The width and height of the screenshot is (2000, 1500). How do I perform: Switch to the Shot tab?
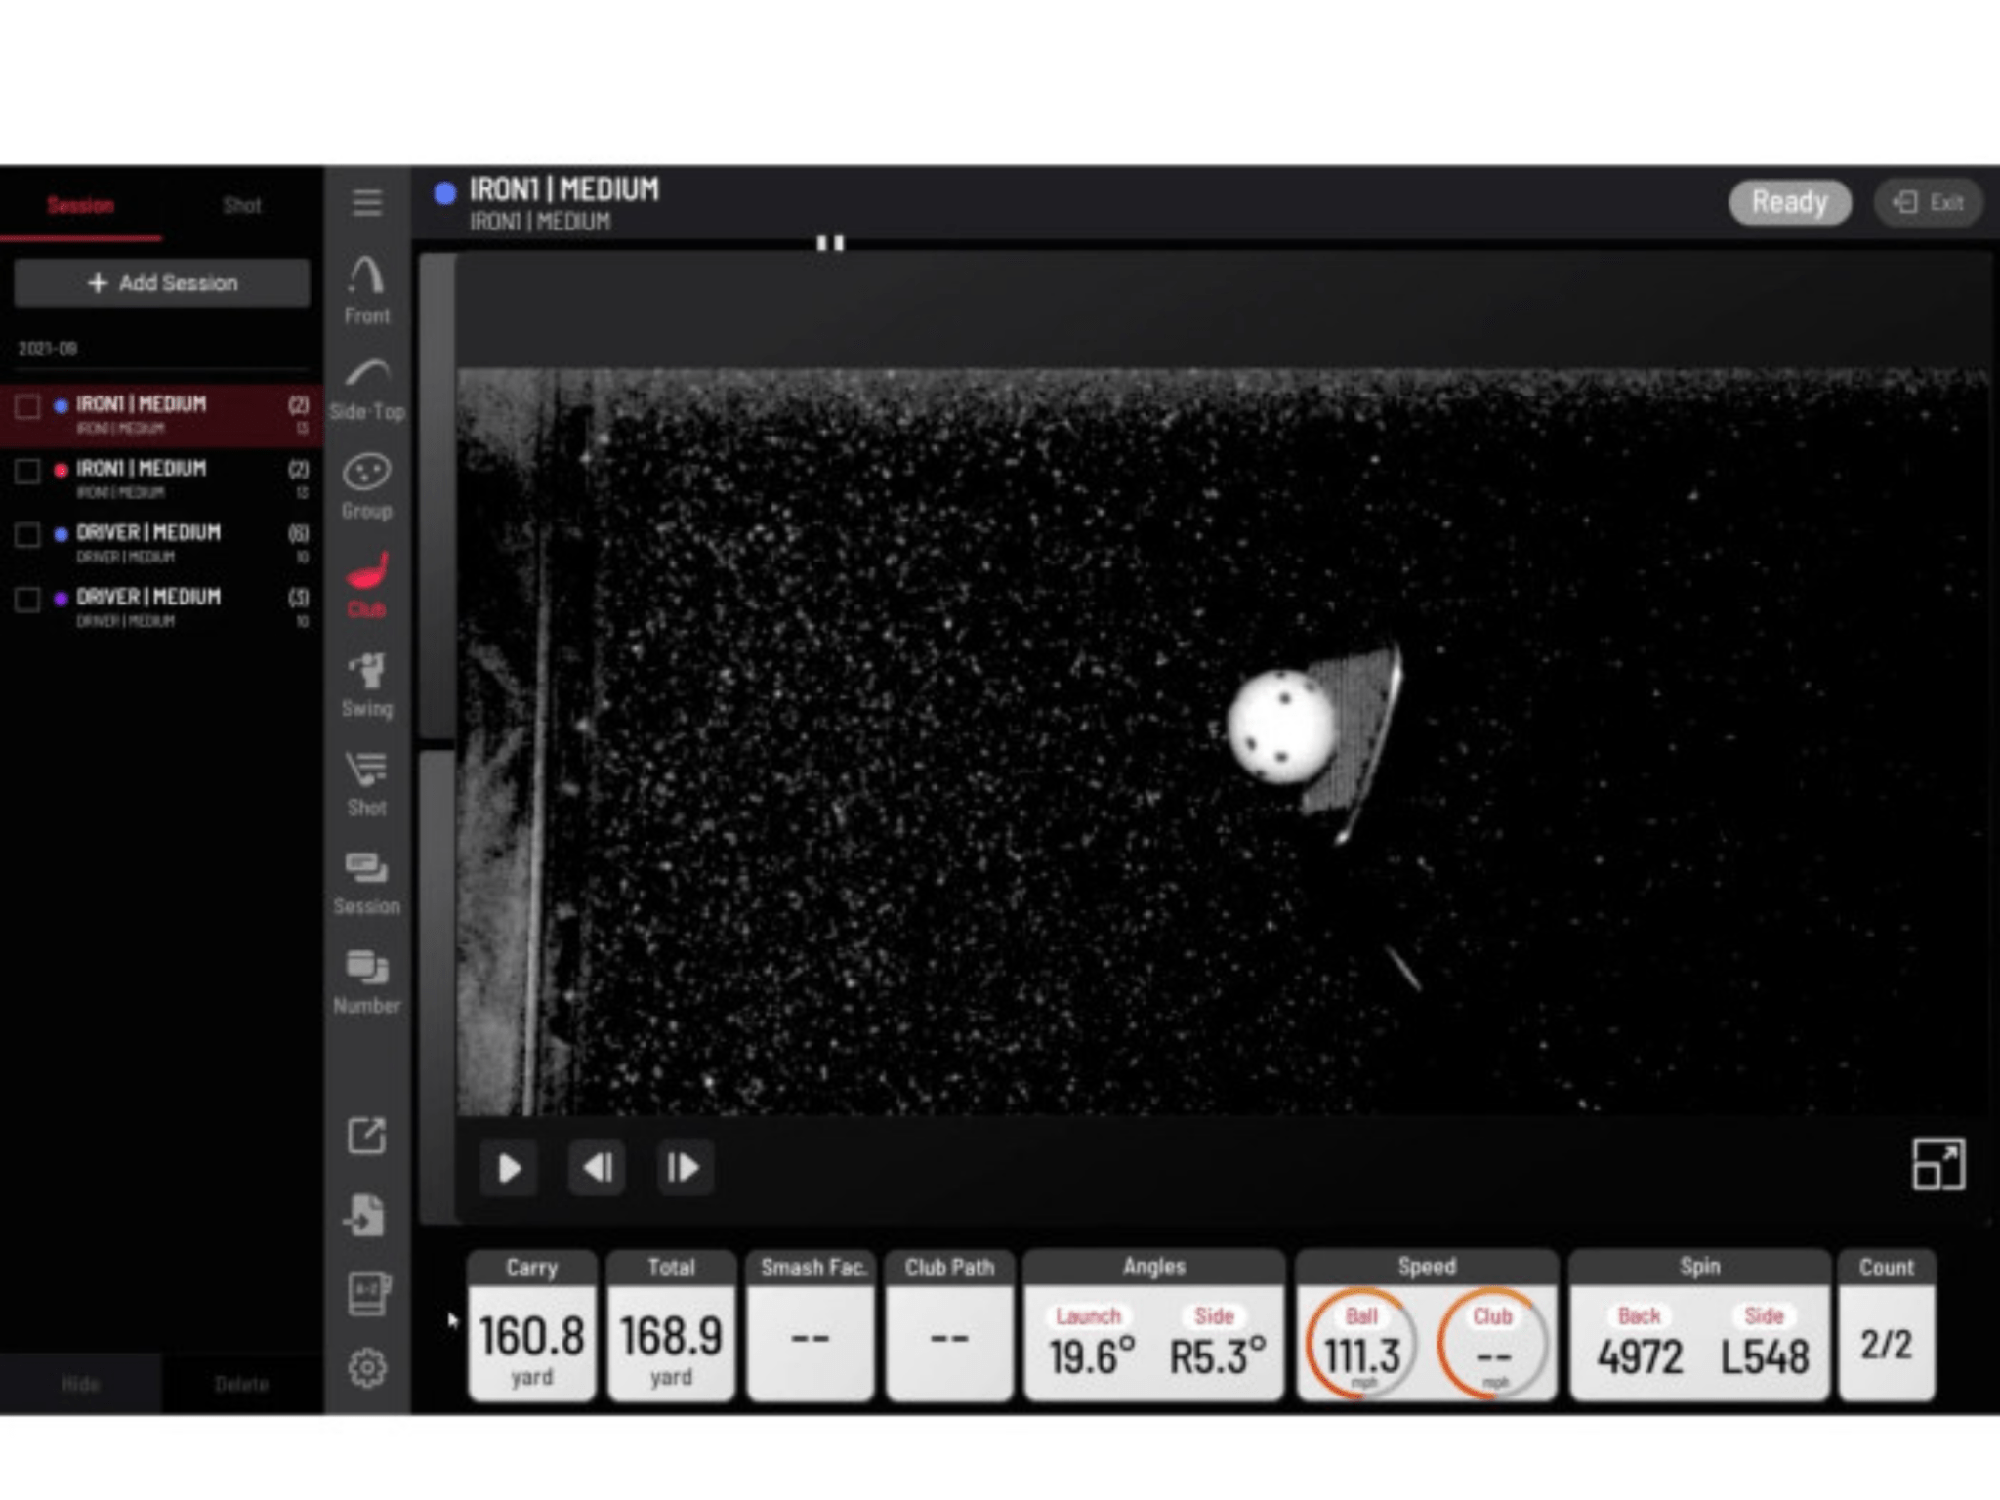point(241,205)
